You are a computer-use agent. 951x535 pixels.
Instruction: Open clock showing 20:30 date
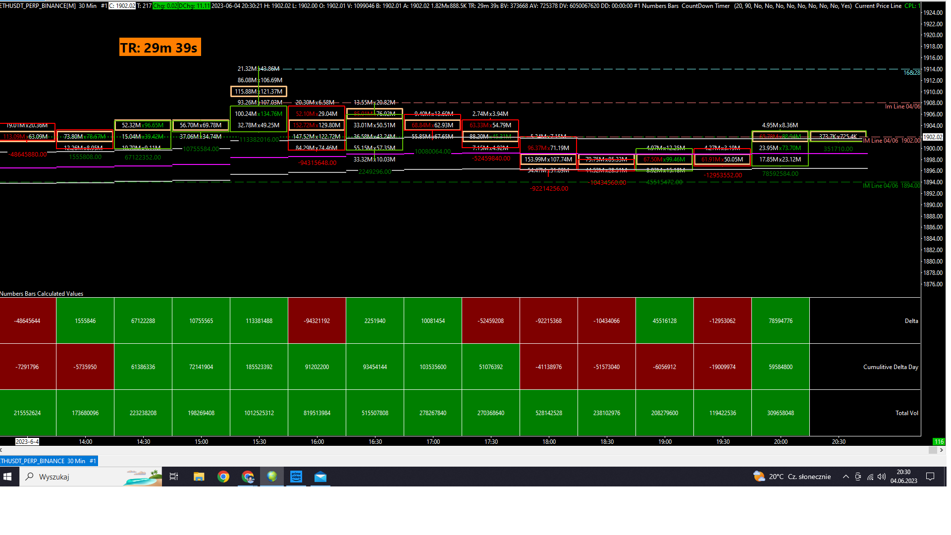pyautogui.click(x=903, y=477)
